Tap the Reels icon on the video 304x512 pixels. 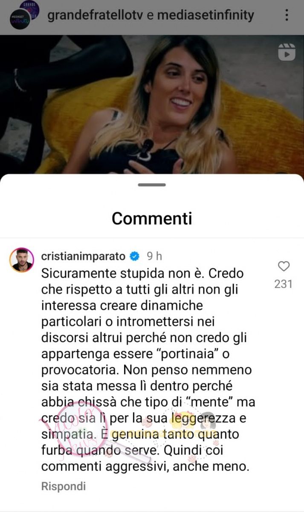(x=287, y=52)
